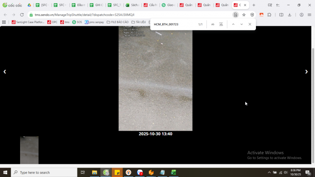Go to previous find result
Viewport: 315px width, 177px height.
pyautogui.click(x=233, y=24)
